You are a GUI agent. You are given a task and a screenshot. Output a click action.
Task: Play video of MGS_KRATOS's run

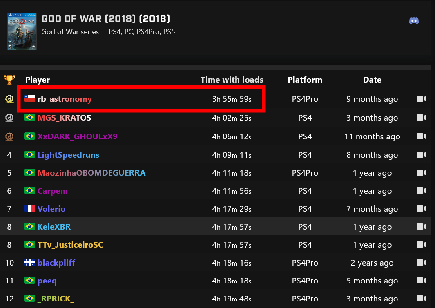point(422,118)
